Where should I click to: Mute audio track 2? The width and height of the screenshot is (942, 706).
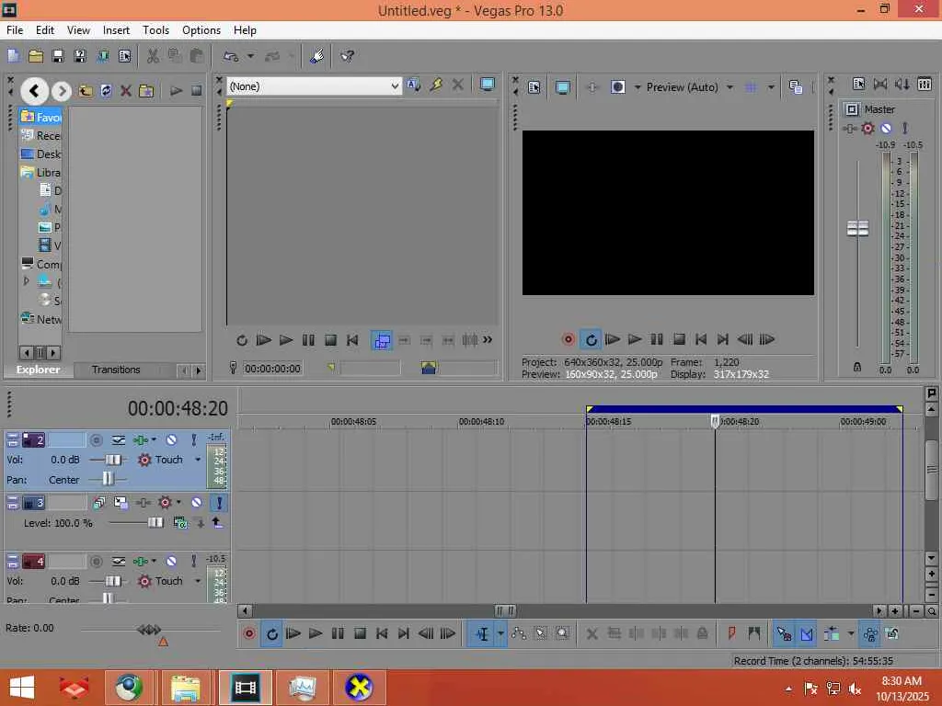click(x=171, y=440)
